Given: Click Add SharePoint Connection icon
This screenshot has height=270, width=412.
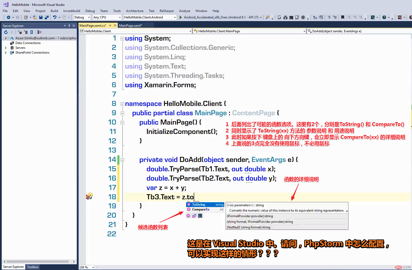Looking at the screenshot, I should click(x=32, y=32).
